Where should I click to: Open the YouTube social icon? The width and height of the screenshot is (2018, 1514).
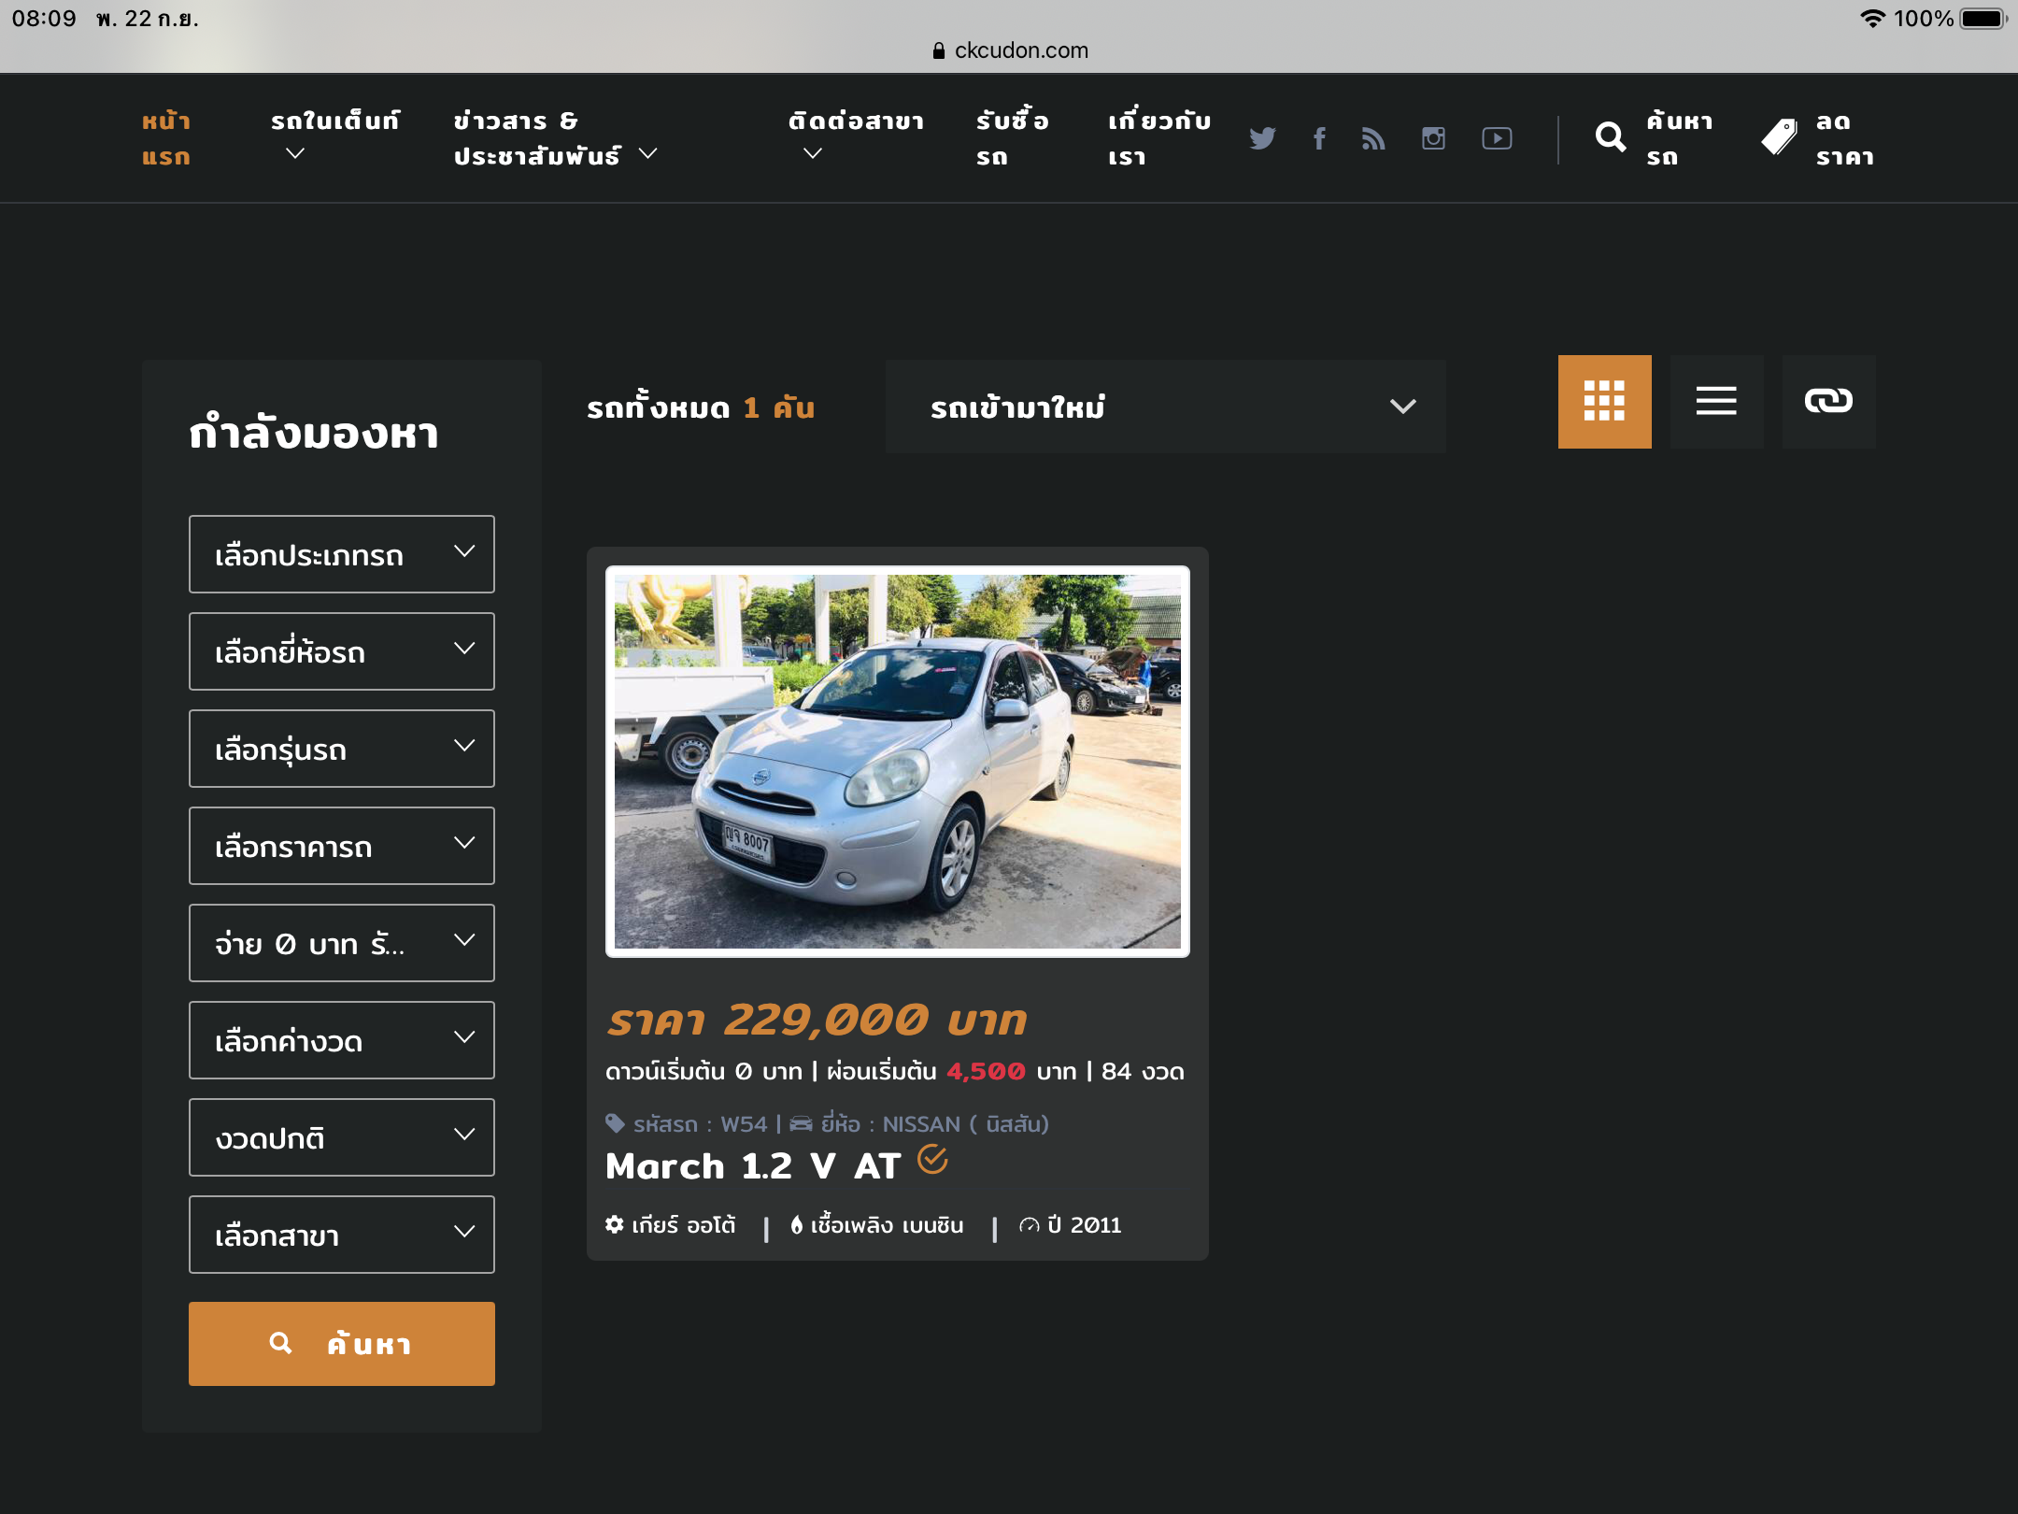pyautogui.click(x=1497, y=138)
